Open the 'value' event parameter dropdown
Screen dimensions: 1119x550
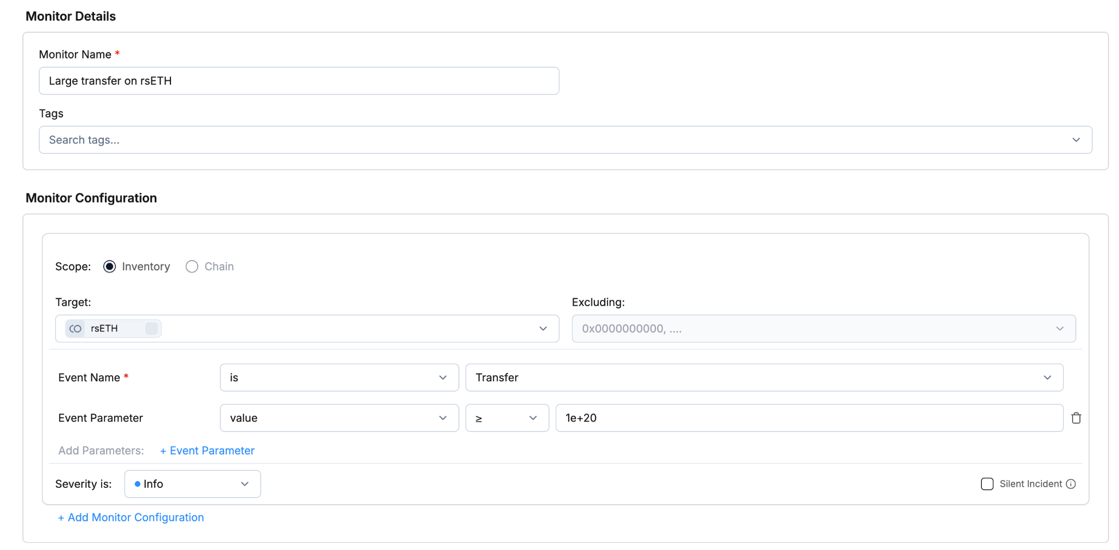[x=339, y=418]
